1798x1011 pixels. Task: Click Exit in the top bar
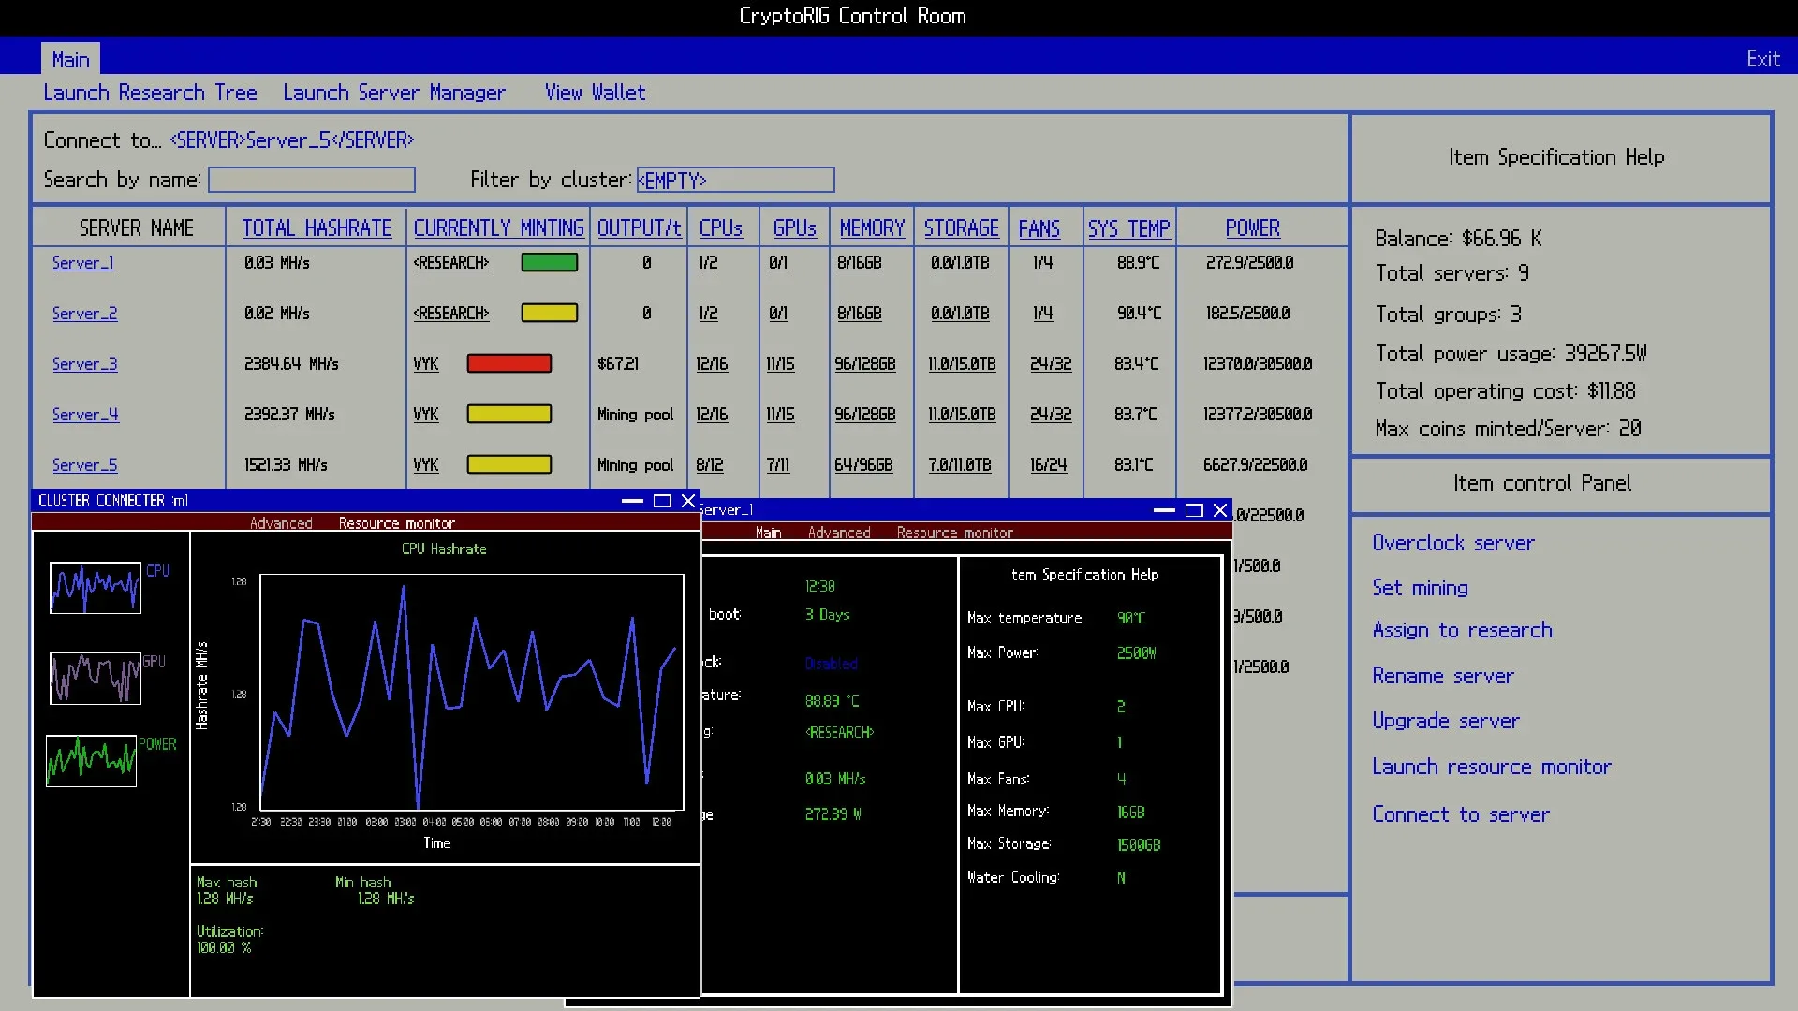(x=1762, y=59)
